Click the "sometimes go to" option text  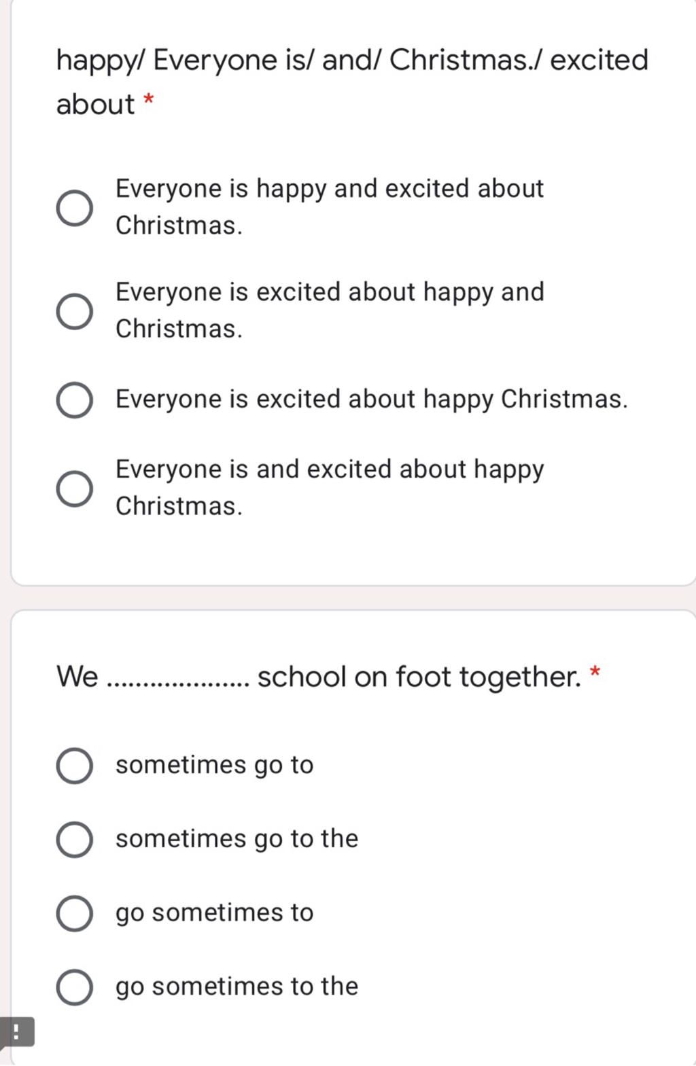215,765
